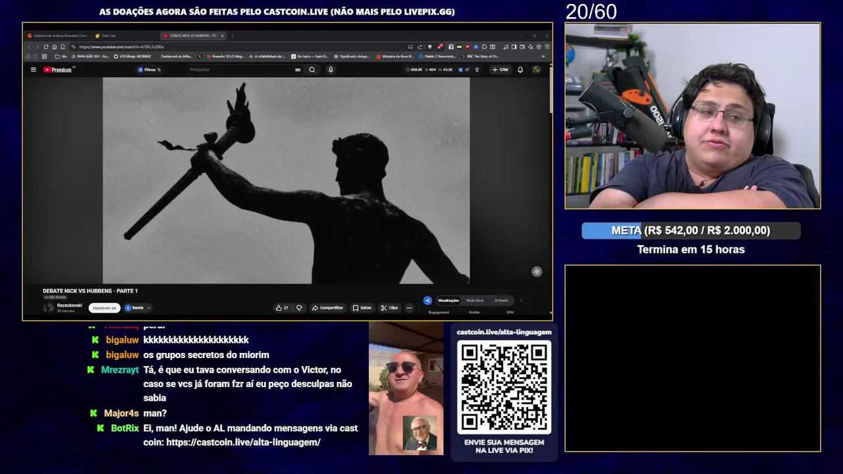This screenshot has height=474, width=843.
Task: Dislike the video with thumbs-down button
Action: (299, 307)
